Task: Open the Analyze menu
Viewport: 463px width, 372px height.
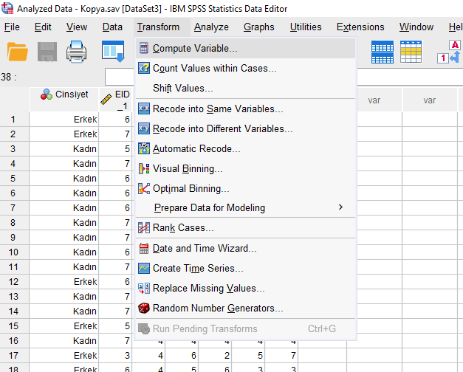Action: tap(211, 27)
